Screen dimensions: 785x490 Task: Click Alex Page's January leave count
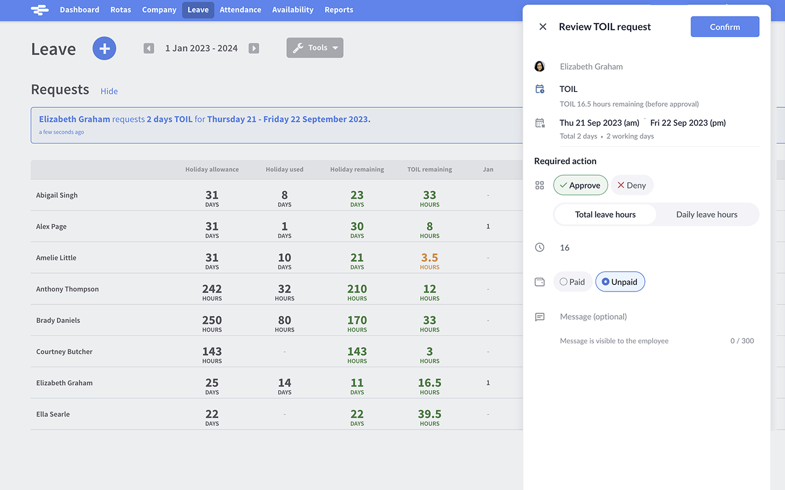pyautogui.click(x=488, y=227)
